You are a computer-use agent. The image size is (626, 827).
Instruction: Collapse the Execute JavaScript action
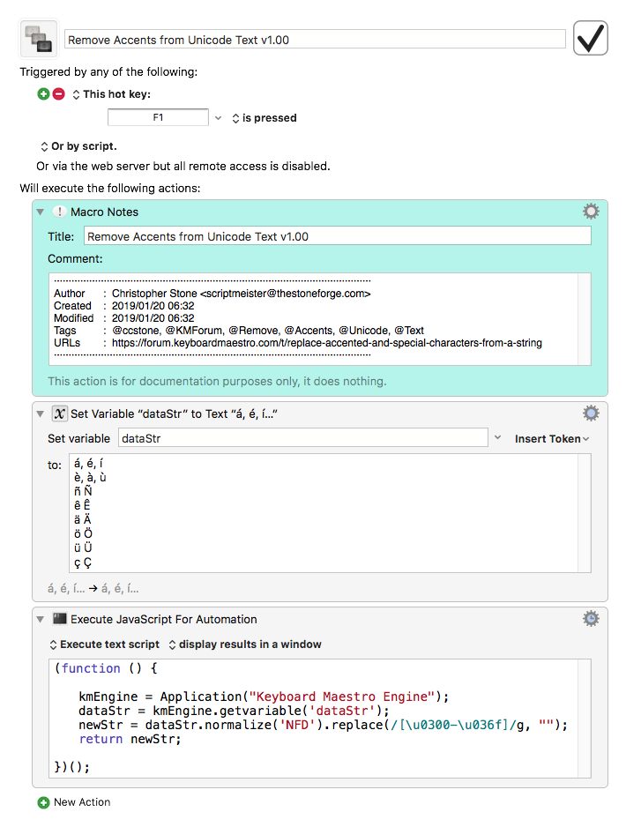pos(40,619)
